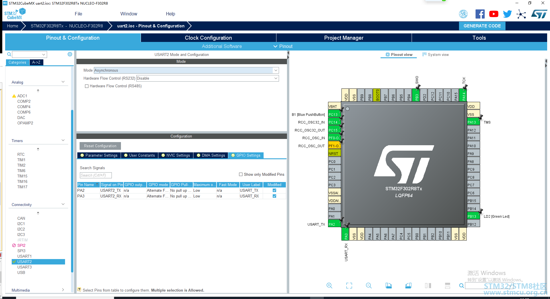This screenshot has height=299, width=550.
Task: Go to the Home breadcrumb
Action: click(x=13, y=26)
